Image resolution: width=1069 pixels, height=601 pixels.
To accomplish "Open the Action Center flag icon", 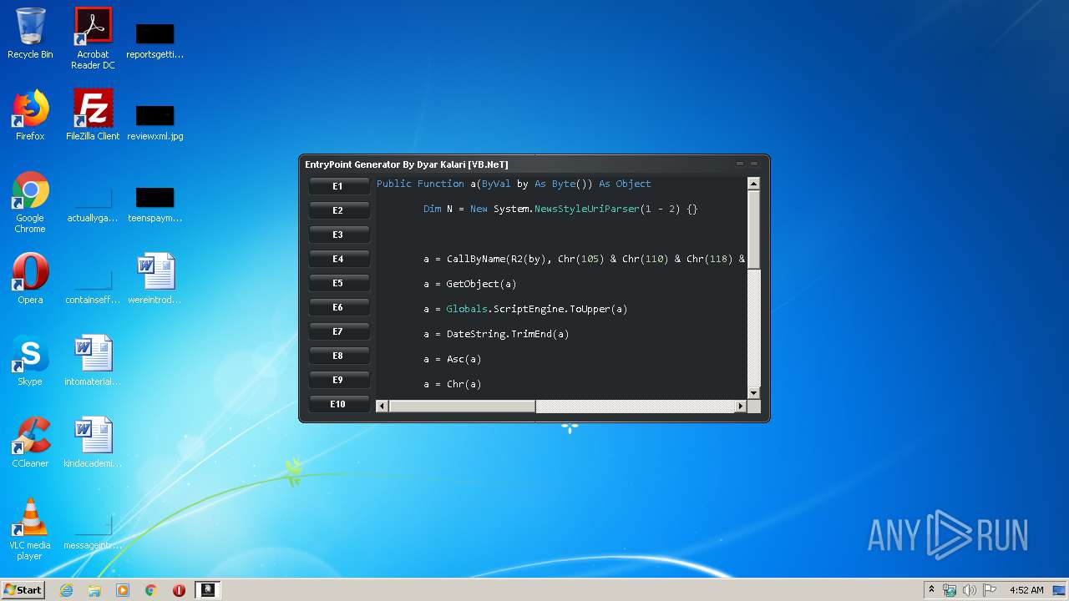I will [989, 590].
